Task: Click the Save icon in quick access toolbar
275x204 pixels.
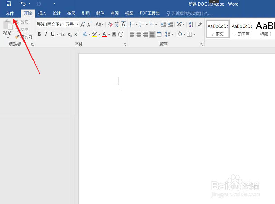Action: [x=9, y=4]
